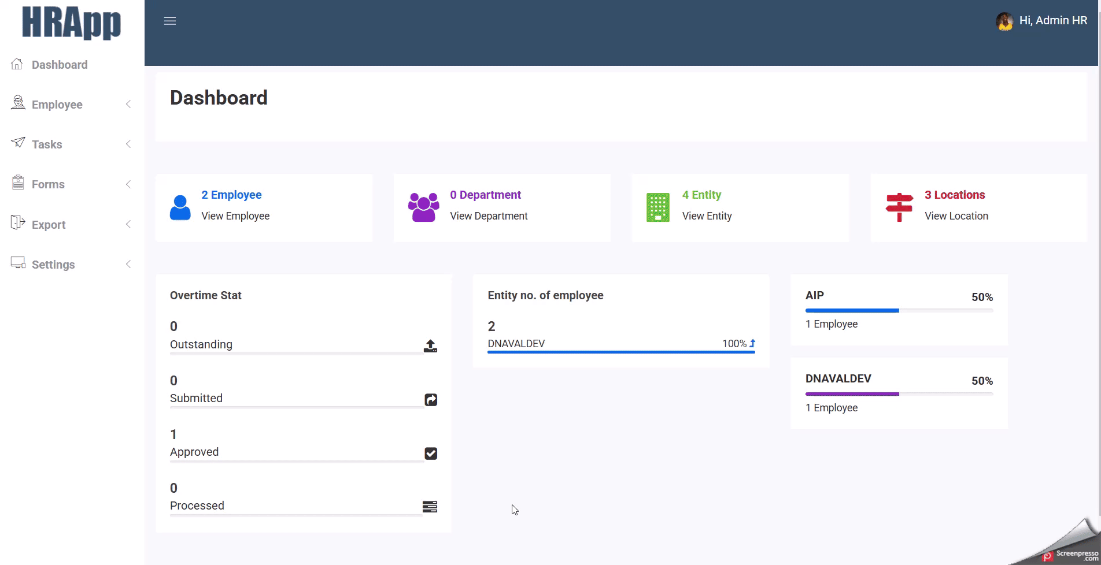Viewport: 1101px width, 565px height.
Task: Open the Export sidebar menu item
Action: click(x=49, y=225)
